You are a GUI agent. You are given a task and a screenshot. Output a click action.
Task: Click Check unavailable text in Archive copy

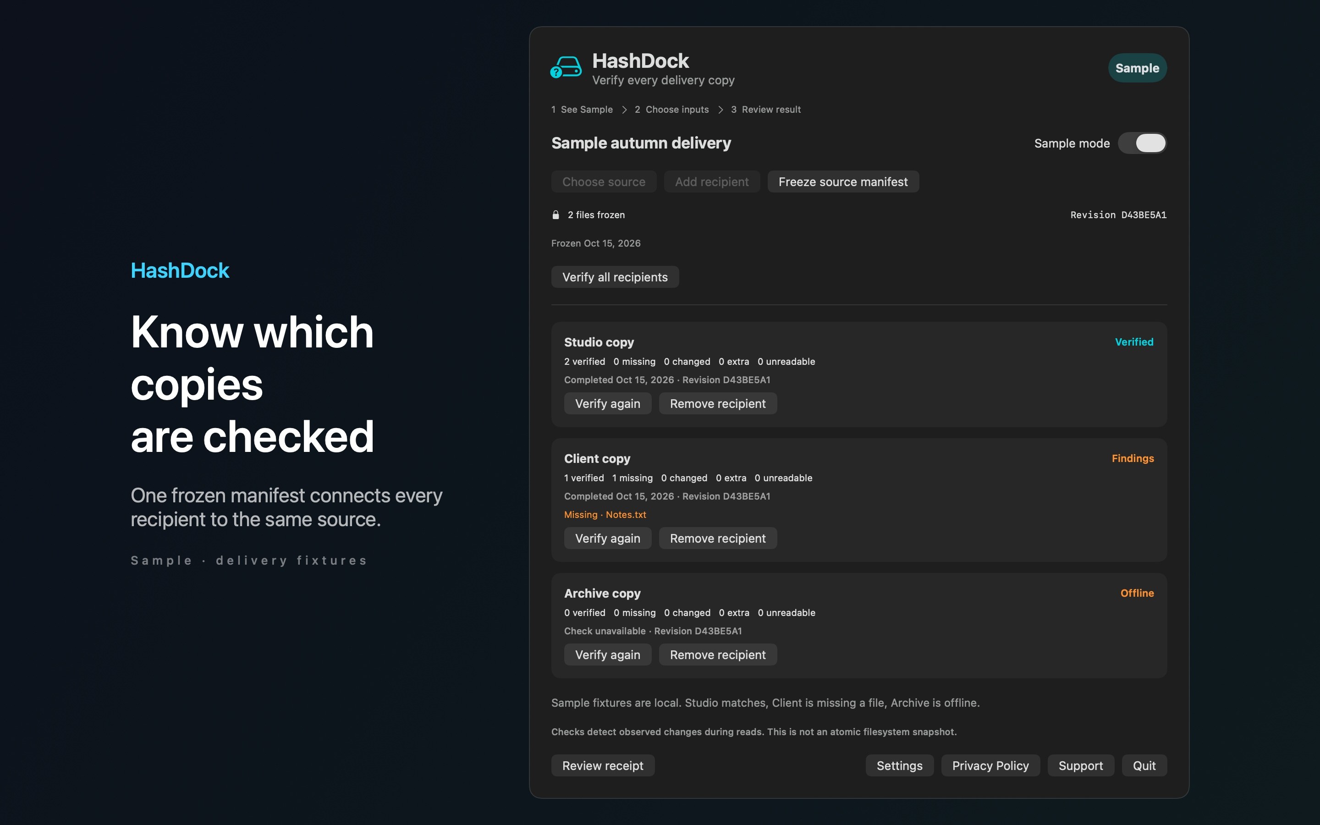click(x=605, y=631)
